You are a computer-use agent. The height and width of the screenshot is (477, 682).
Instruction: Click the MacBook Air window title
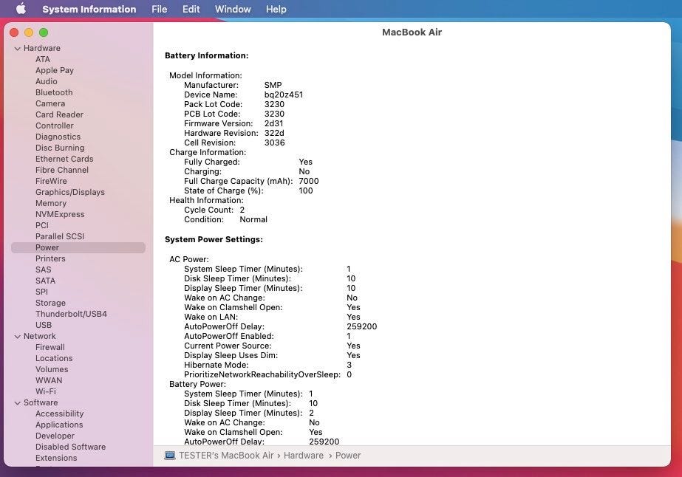(x=412, y=32)
